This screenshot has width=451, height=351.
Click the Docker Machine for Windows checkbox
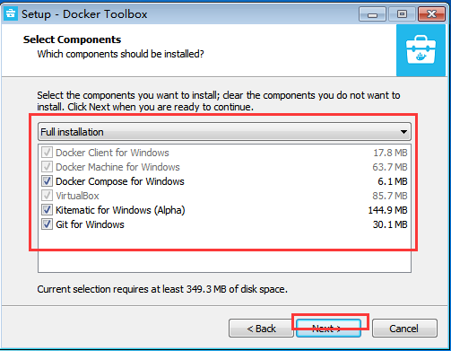(x=47, y=167)
